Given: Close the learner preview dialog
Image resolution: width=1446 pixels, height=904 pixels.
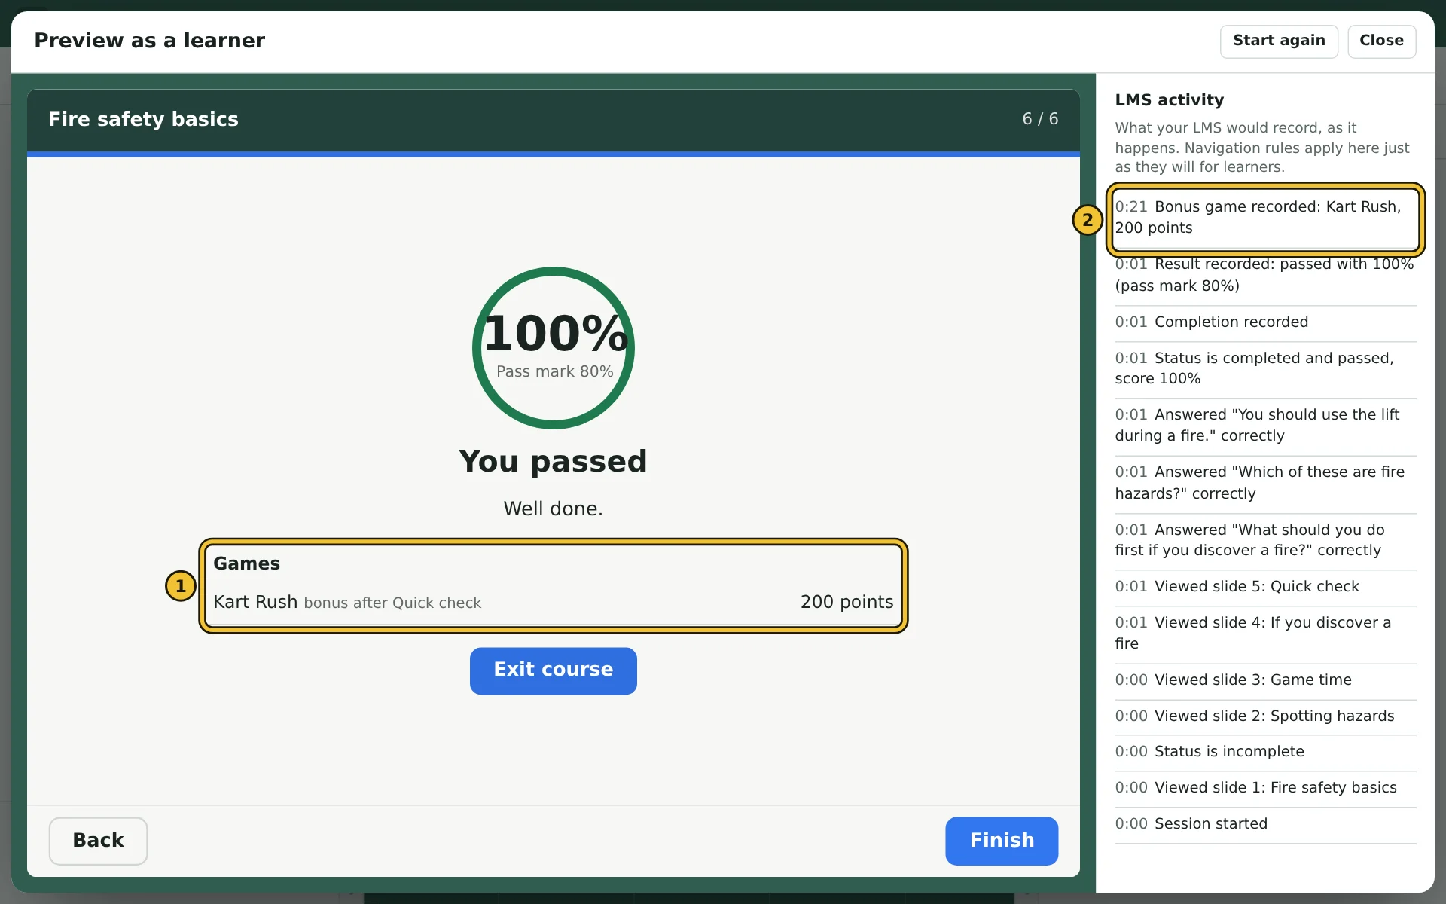Looking at the screenshot, I should 1381,41.
